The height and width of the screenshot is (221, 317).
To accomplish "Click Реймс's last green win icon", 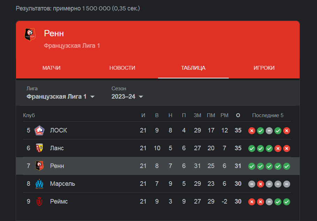I will 287,202.
